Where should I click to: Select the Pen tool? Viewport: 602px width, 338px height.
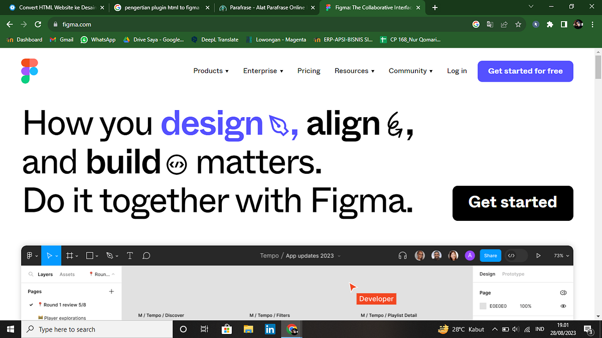pos(110,255)
